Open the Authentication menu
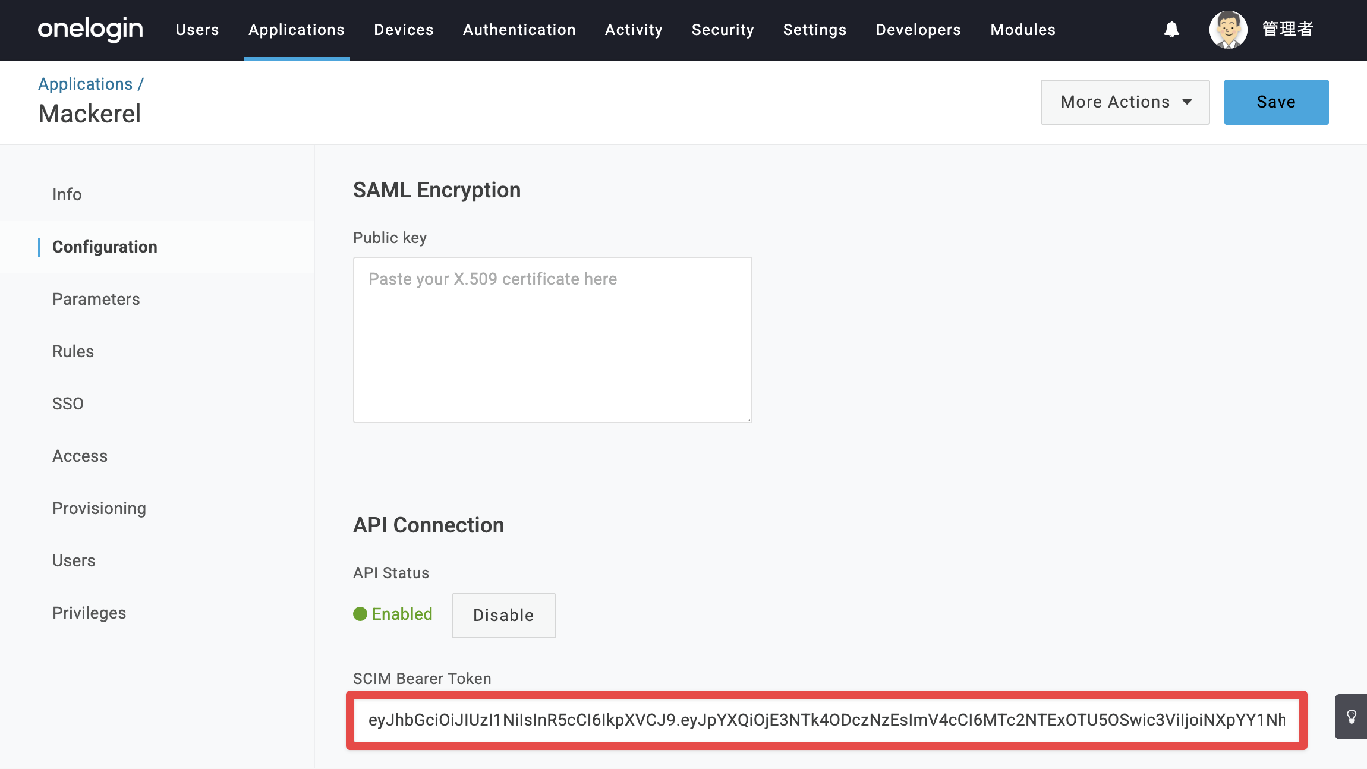 pyautogui.click(x=519, y=30)
